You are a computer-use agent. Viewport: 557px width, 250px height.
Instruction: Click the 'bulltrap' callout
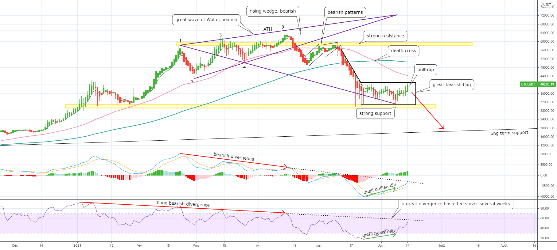coord(426,70)
